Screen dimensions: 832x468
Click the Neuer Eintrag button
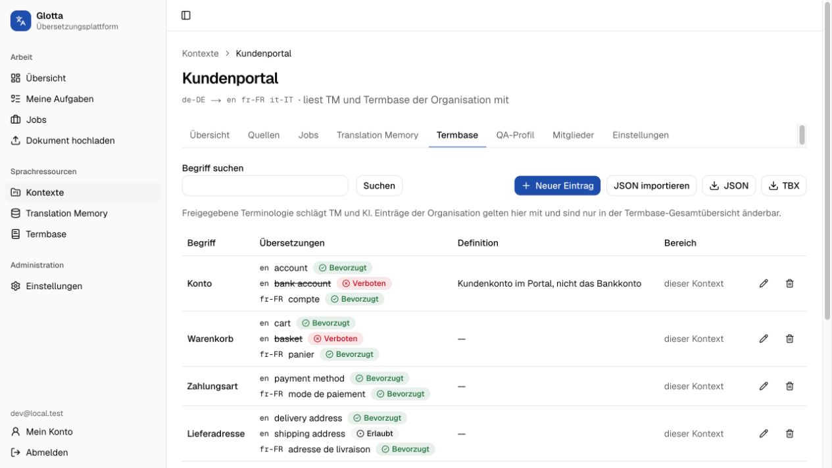[x=558, y=185]
